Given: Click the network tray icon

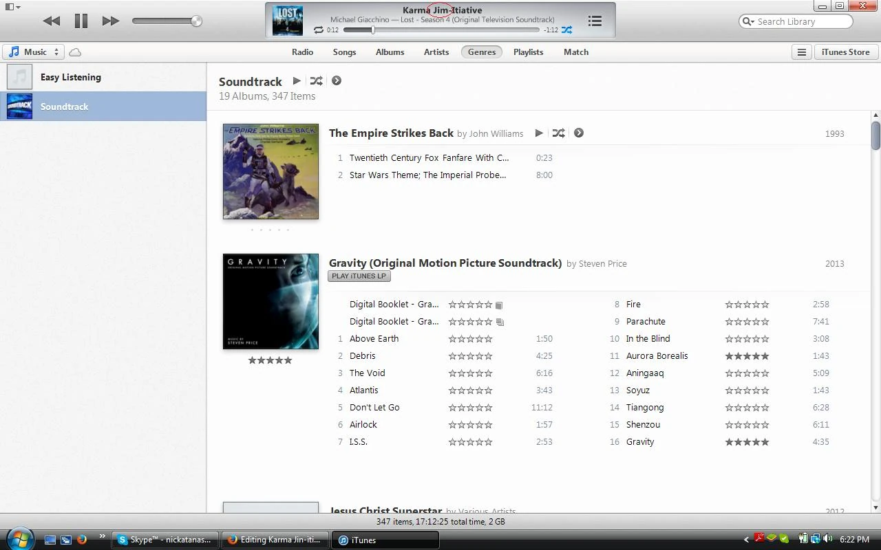Looking at the screenshot, I should (x=815, y=539).
